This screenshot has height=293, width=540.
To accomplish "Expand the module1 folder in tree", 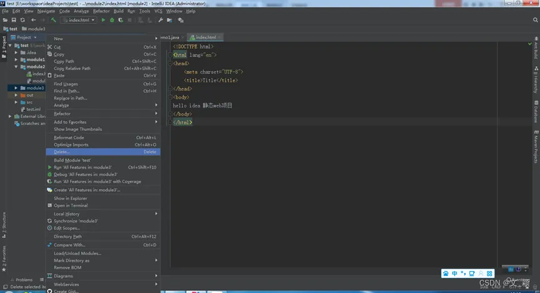I will click(16, 59).
